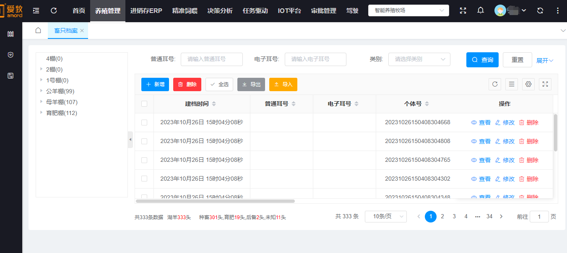Go to home tab icon
The height and width of the screenshot is (253, 567).
point(38,31)
